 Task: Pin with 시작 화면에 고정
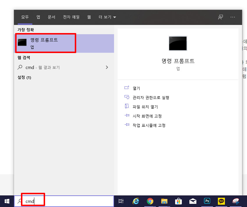coord(147,116)
